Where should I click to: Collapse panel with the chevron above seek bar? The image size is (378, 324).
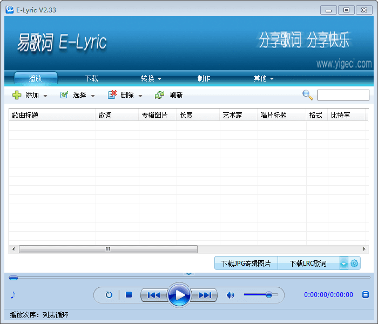point(189,273)
